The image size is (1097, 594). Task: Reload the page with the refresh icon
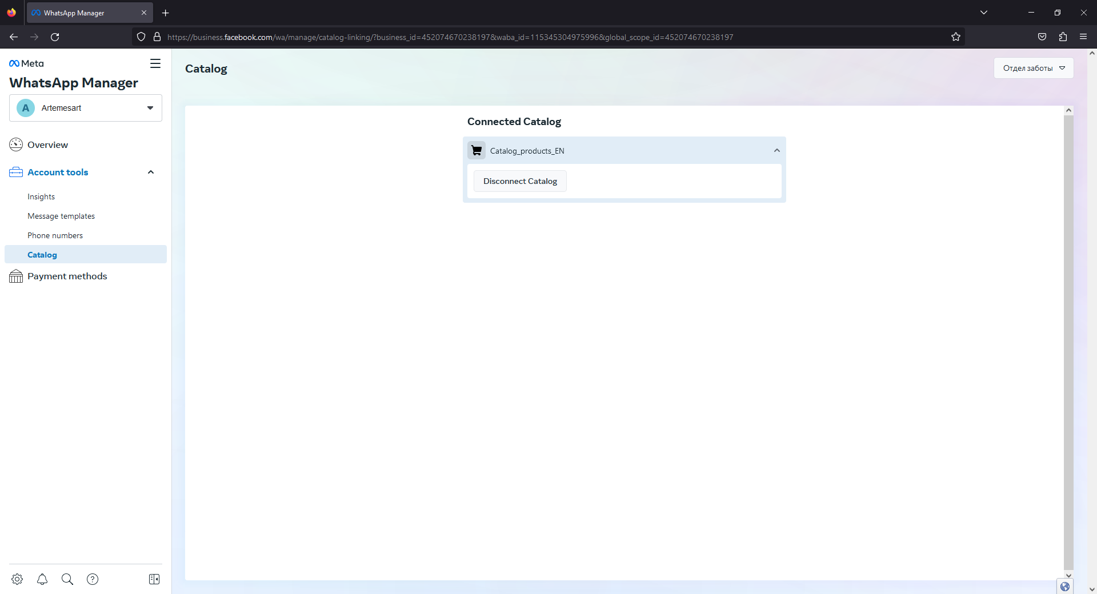coord(55,37)
